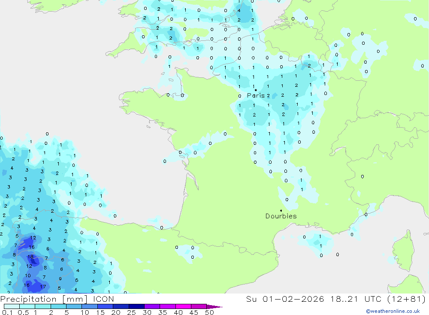
Task: Click the '40' legend scale label
Action: 178,312
